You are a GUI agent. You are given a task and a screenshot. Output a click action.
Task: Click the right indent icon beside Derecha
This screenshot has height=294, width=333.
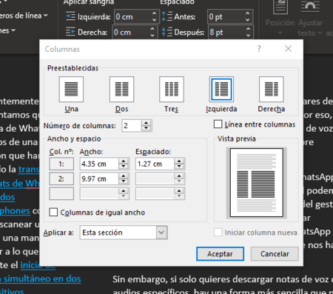click(70, 32)
